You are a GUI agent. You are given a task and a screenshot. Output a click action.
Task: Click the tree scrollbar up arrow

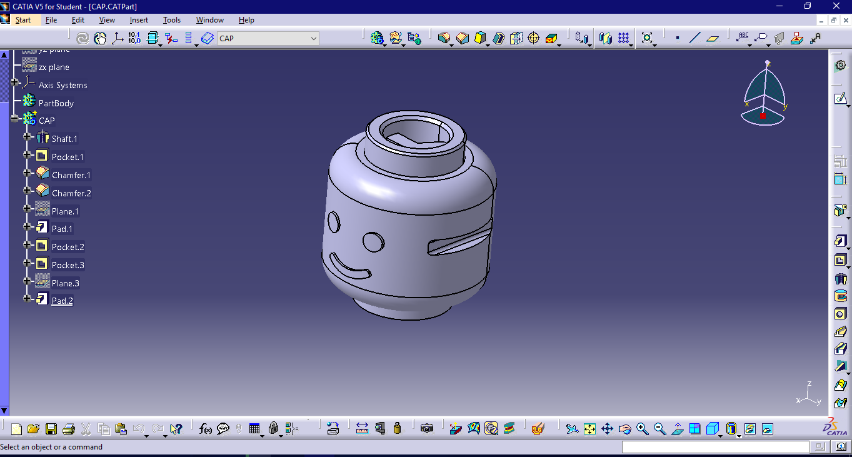[4, 55]
